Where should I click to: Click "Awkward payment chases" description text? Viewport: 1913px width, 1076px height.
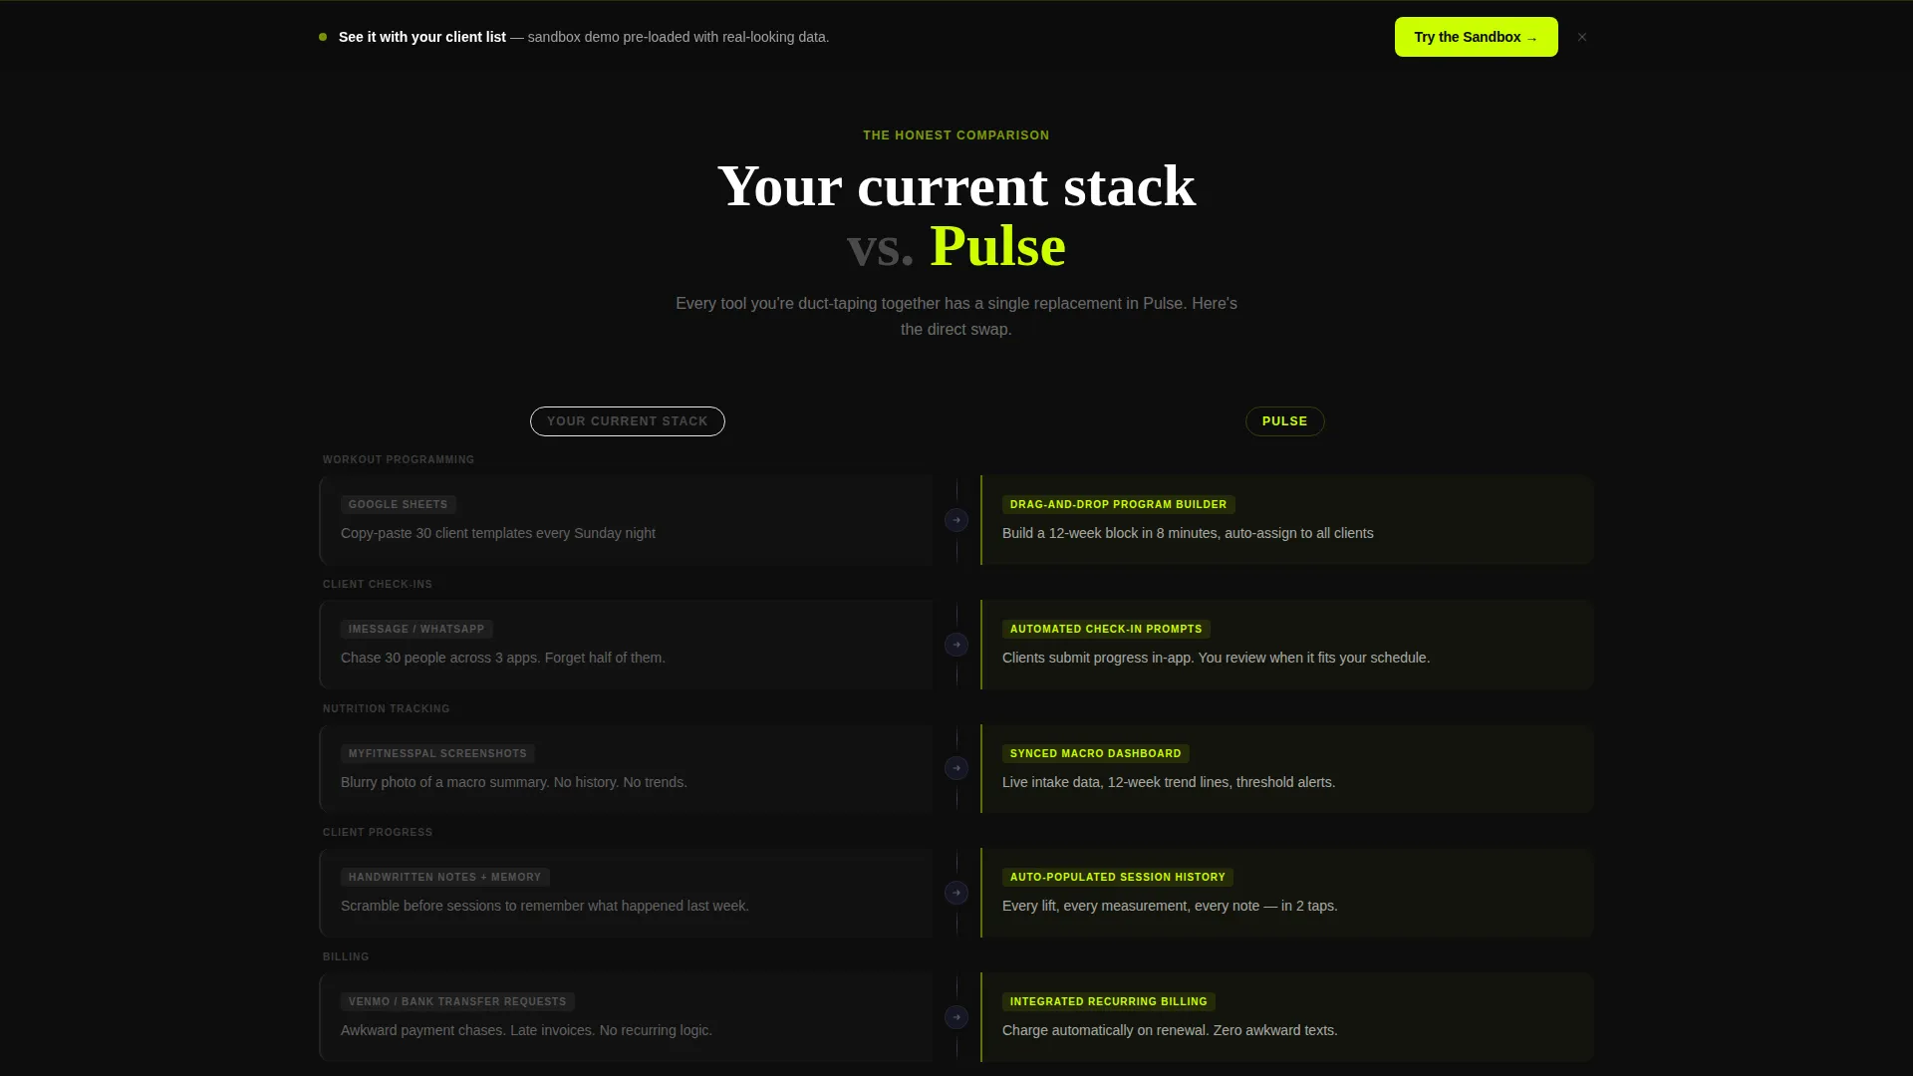pyautogui.click(x=526, y=1031)
